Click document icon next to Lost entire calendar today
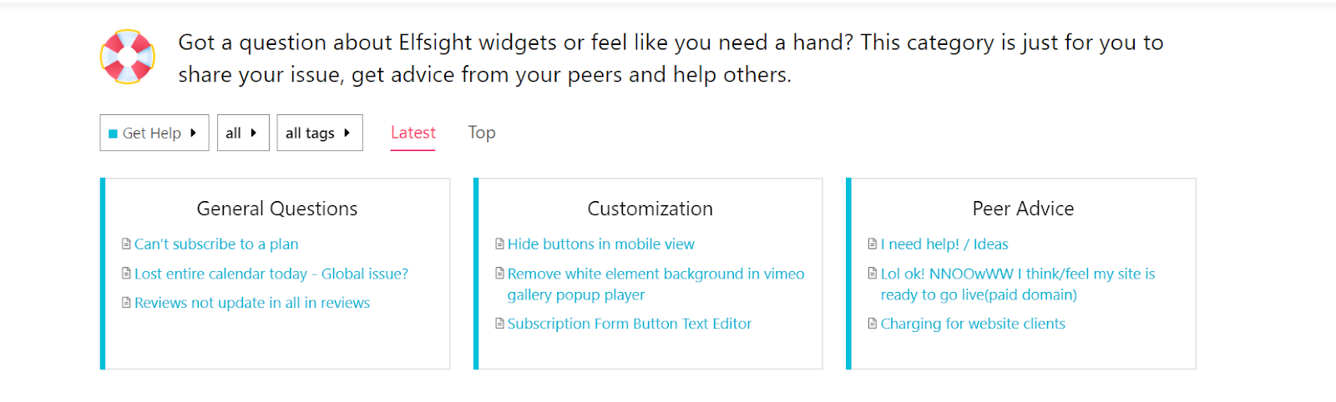This screenshot has width=1336, height=402. (127, 273)
